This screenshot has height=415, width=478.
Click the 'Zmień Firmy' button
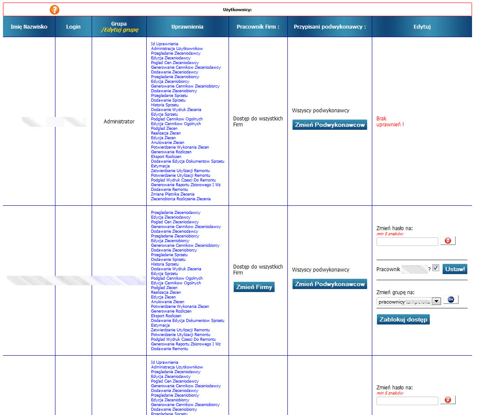254,287
